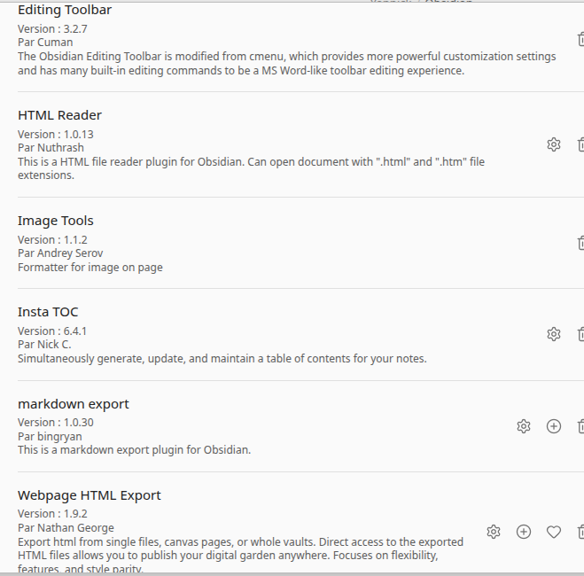Viewport: 584px width, 576px height.
Task: Select the Editing Toolbar plugin title
Action: click(x=65, y=11)
